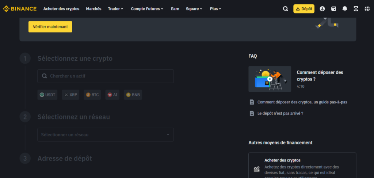Click the FAQ heading
The image size is (374, 178).
pos(253,56)
